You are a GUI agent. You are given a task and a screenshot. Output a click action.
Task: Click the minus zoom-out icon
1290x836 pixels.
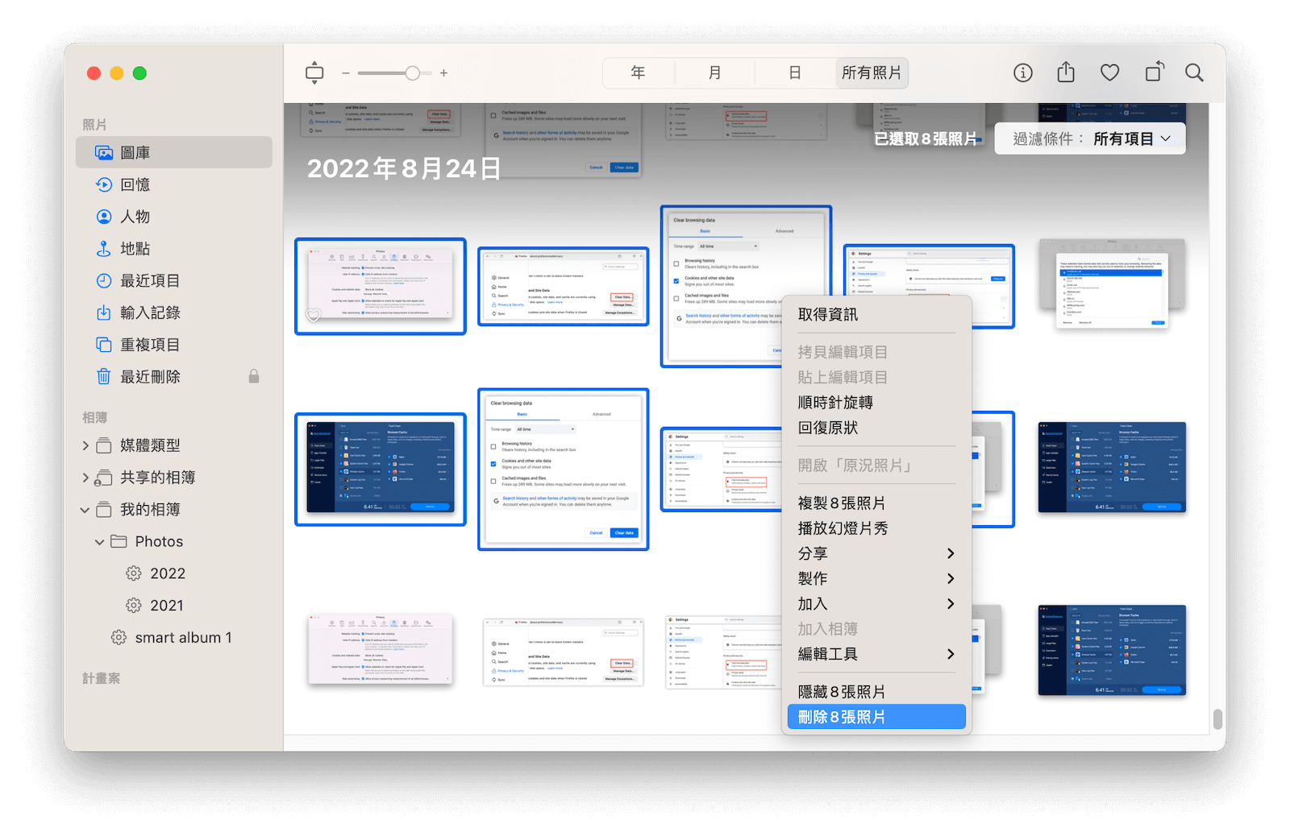(346, 73)
